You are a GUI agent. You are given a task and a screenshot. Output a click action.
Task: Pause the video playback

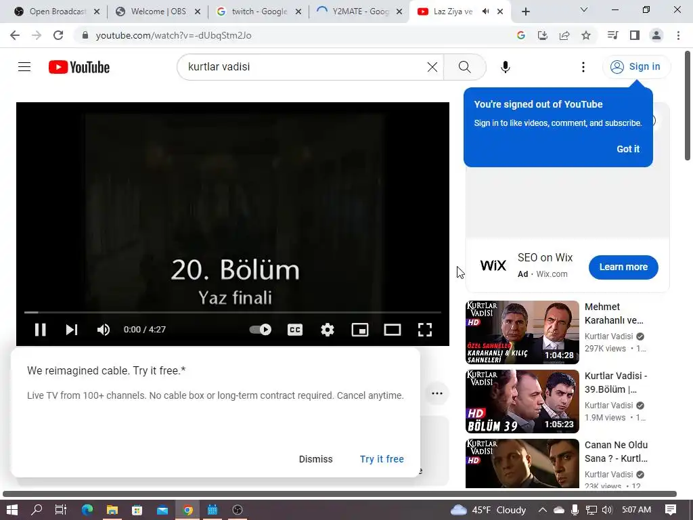(x=40, y=330)
